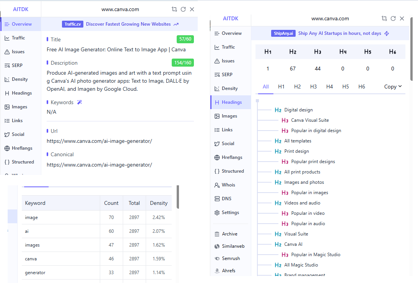418x291 pixels.
Task: Select the 'Videos and audio' H2 heading
Action: (298, 203)
